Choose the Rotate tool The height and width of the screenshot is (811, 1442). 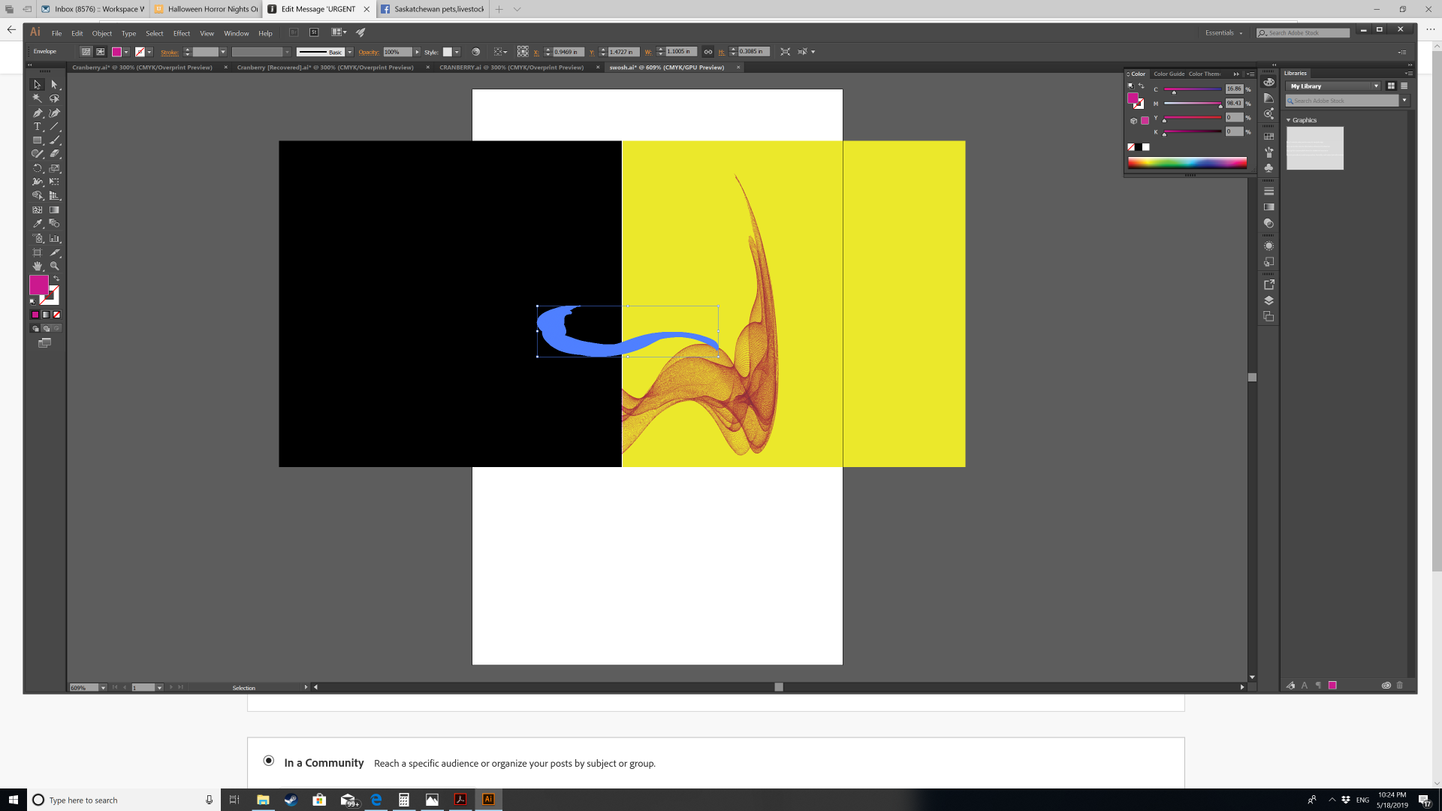[37, 168]
